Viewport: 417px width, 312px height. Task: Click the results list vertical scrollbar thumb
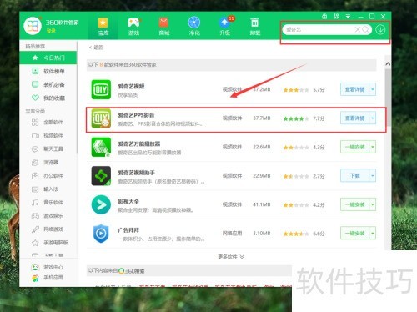point(388,98)
